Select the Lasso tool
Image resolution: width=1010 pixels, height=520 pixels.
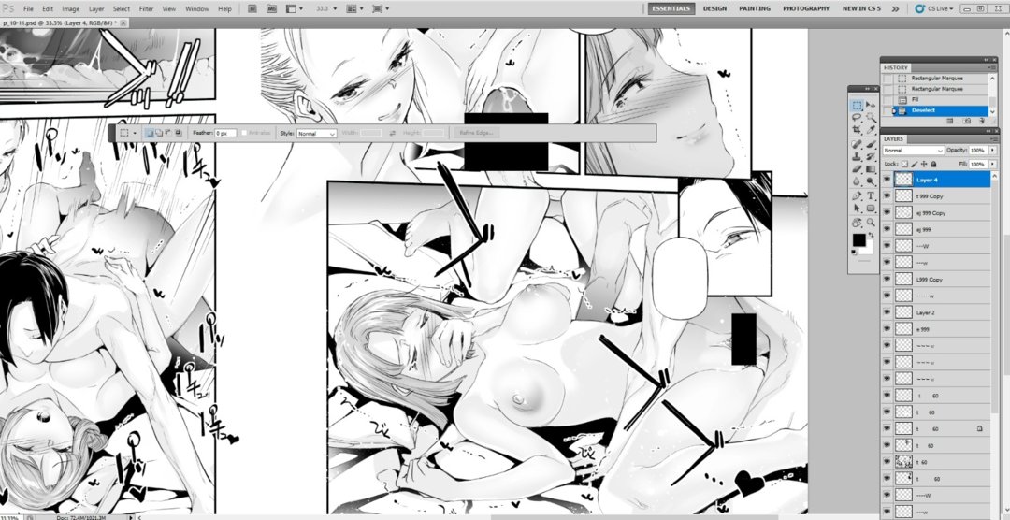click(857, 117)
